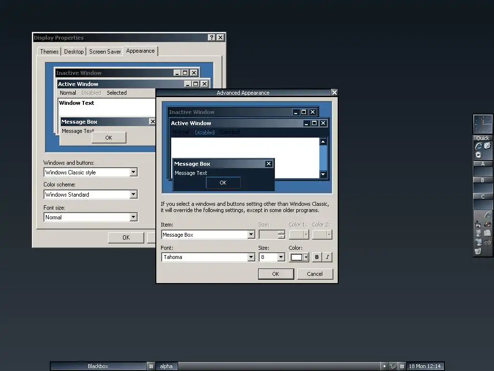Expand the Color scheme dropdown
Viewport: 494px width, 371px height.
pyautogui.click(x=133, y=194)
